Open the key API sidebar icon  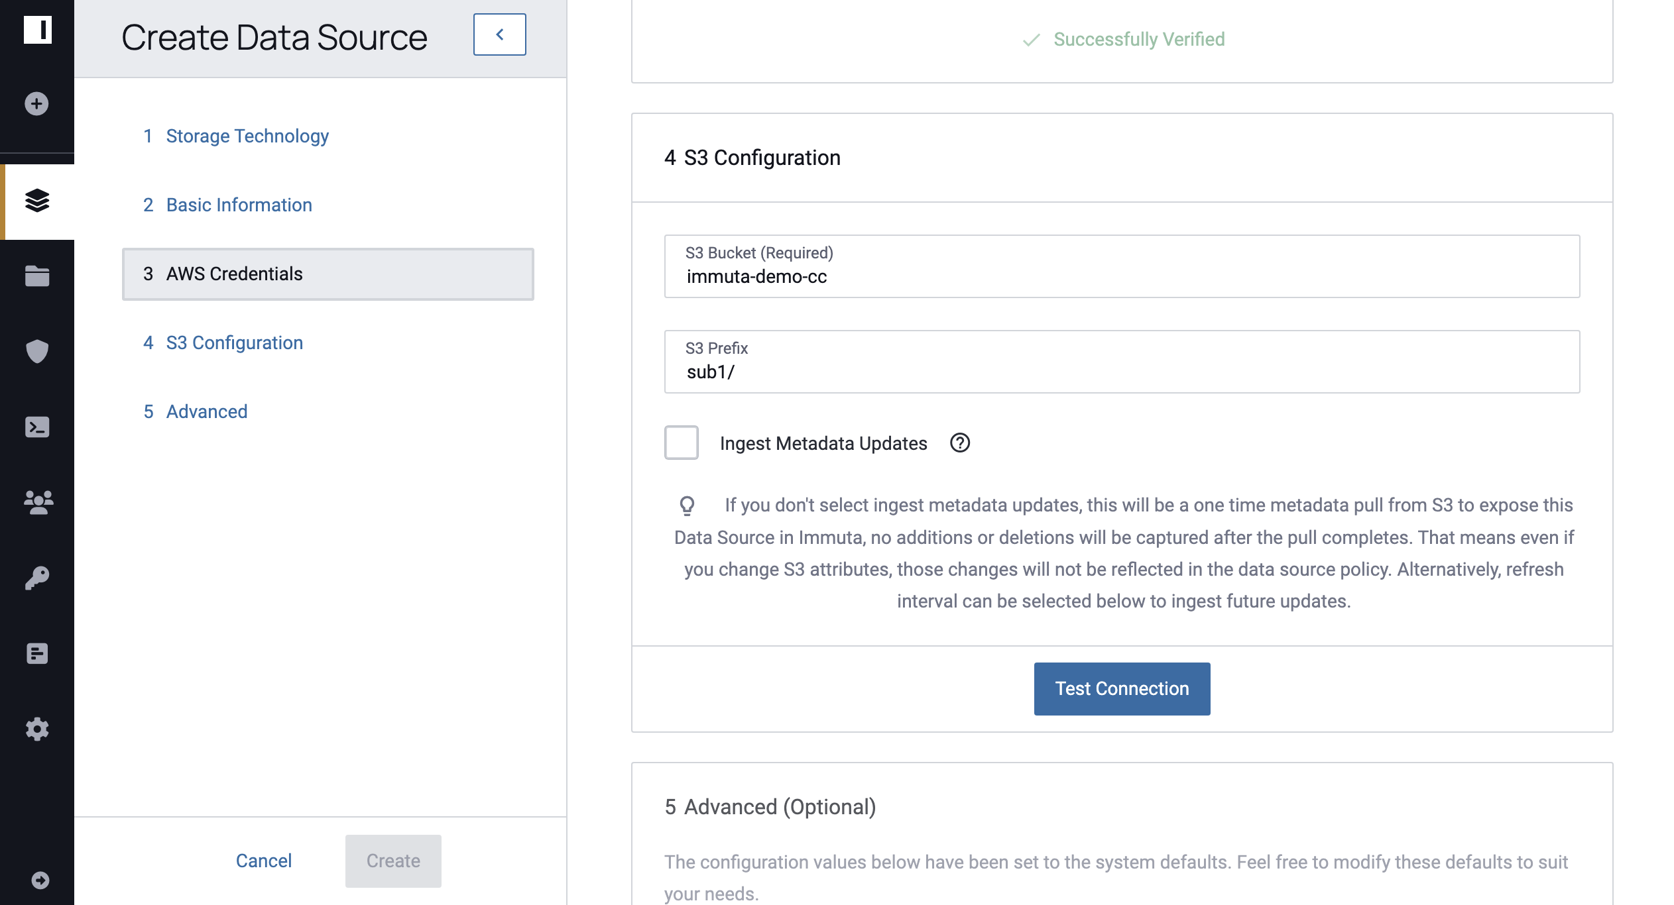[37, 578]
